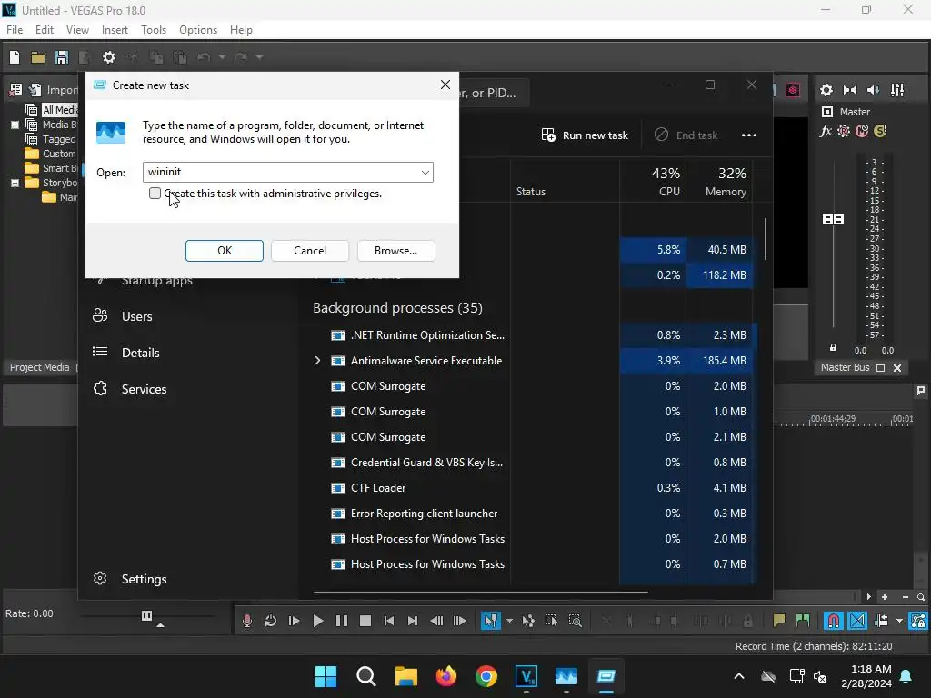Select CTF Loader process row
Image resolution: width=931 pixels, height=698 pixels.
(x=533, y=488)
